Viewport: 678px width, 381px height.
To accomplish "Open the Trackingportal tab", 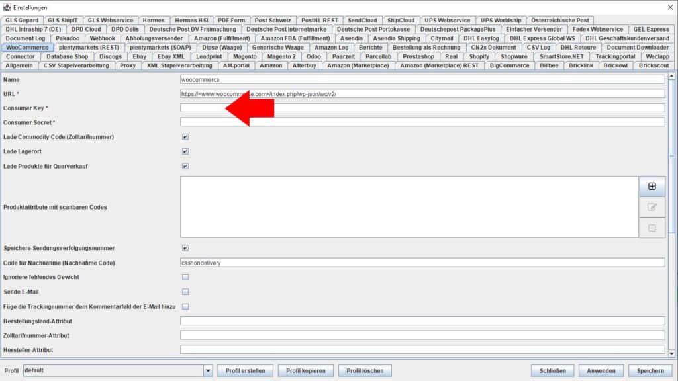I will click(x=615, y=57).
